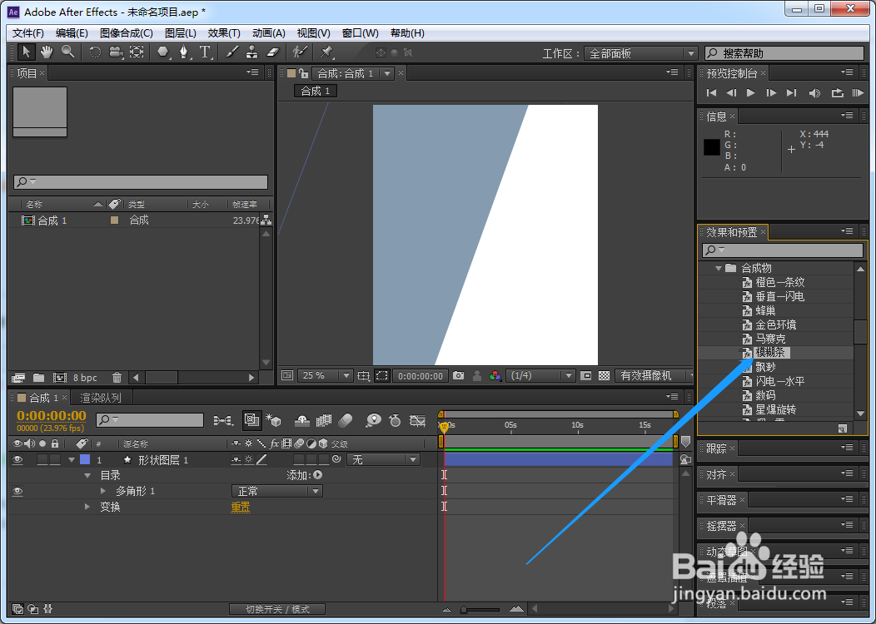Select the Rotation tool
The height and width of the screenshot is (624, 876).
(x=95, y=52)
